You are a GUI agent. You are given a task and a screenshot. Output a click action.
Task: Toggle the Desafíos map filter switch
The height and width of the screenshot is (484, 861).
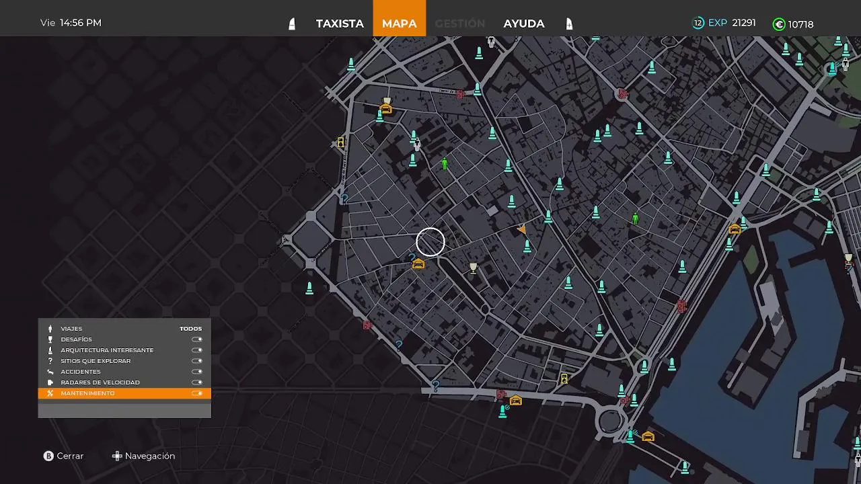(x=197, y=339)
